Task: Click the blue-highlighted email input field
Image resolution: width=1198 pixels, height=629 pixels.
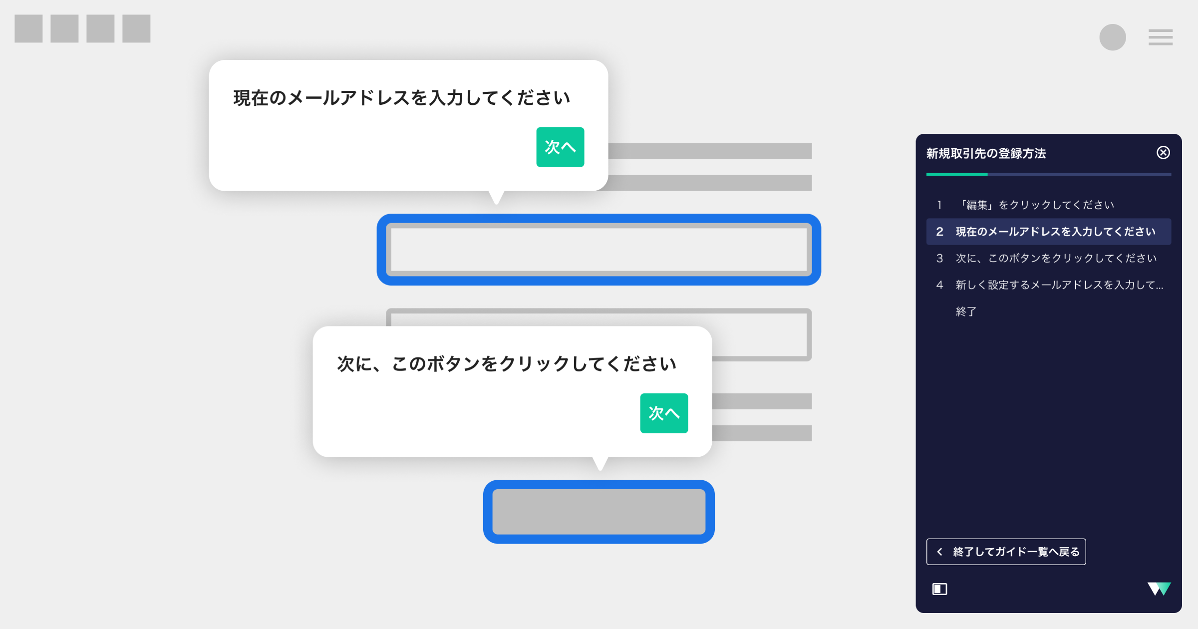Action: [x=599, y=250]
